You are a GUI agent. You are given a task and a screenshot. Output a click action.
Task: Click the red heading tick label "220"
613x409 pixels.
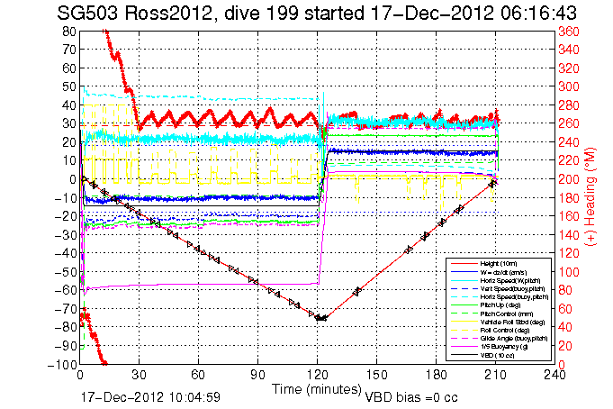coord(569,161)
